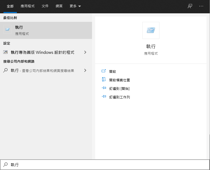Choose 釘選到 [開始]

[x=119, y=89]
